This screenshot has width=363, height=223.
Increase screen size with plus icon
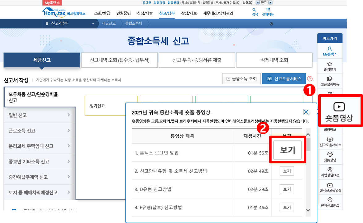click(270, 2)
